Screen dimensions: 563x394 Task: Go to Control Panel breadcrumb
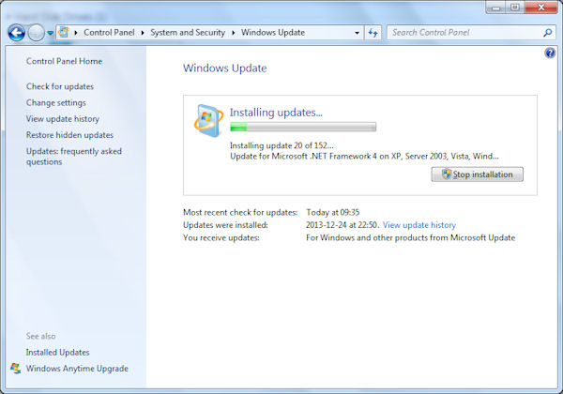tap(109, 33)
